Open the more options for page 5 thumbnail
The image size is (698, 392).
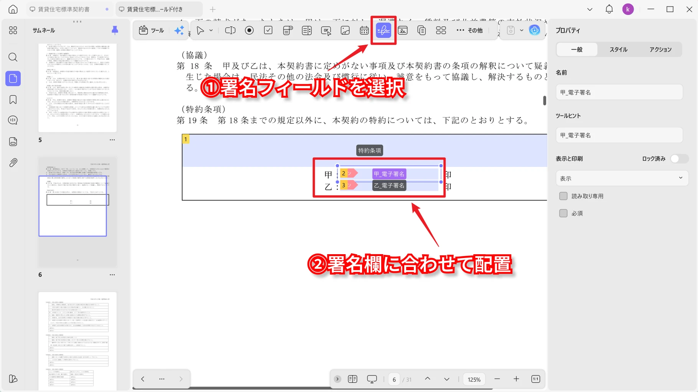[112, 140]
